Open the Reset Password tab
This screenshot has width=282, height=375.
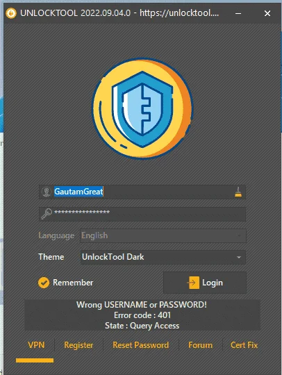(140, 345)
